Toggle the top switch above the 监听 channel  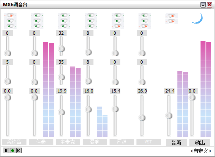click(x=172, y=16)
